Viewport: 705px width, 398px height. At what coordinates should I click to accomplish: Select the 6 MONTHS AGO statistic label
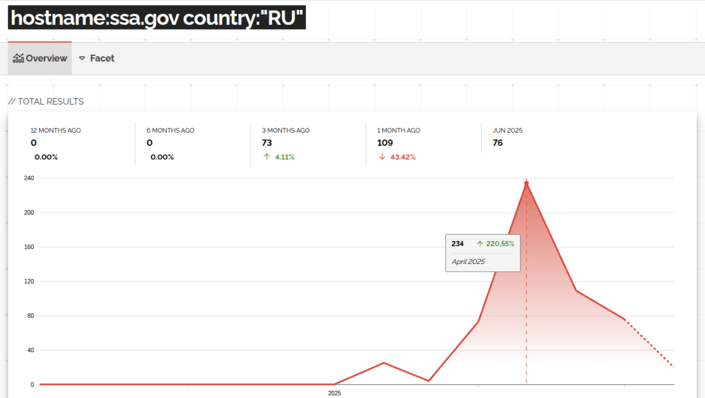tap(171, 130)
